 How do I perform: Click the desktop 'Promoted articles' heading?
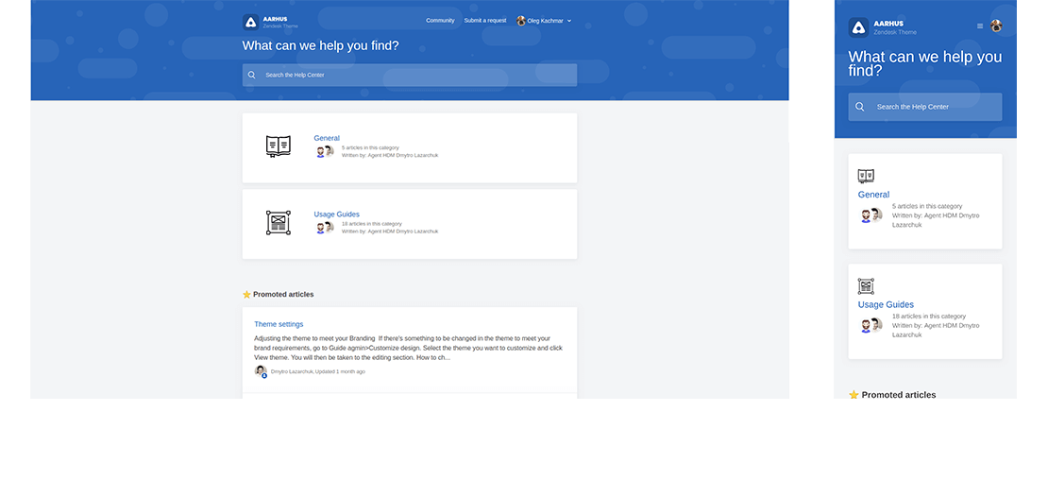[283, 294]
